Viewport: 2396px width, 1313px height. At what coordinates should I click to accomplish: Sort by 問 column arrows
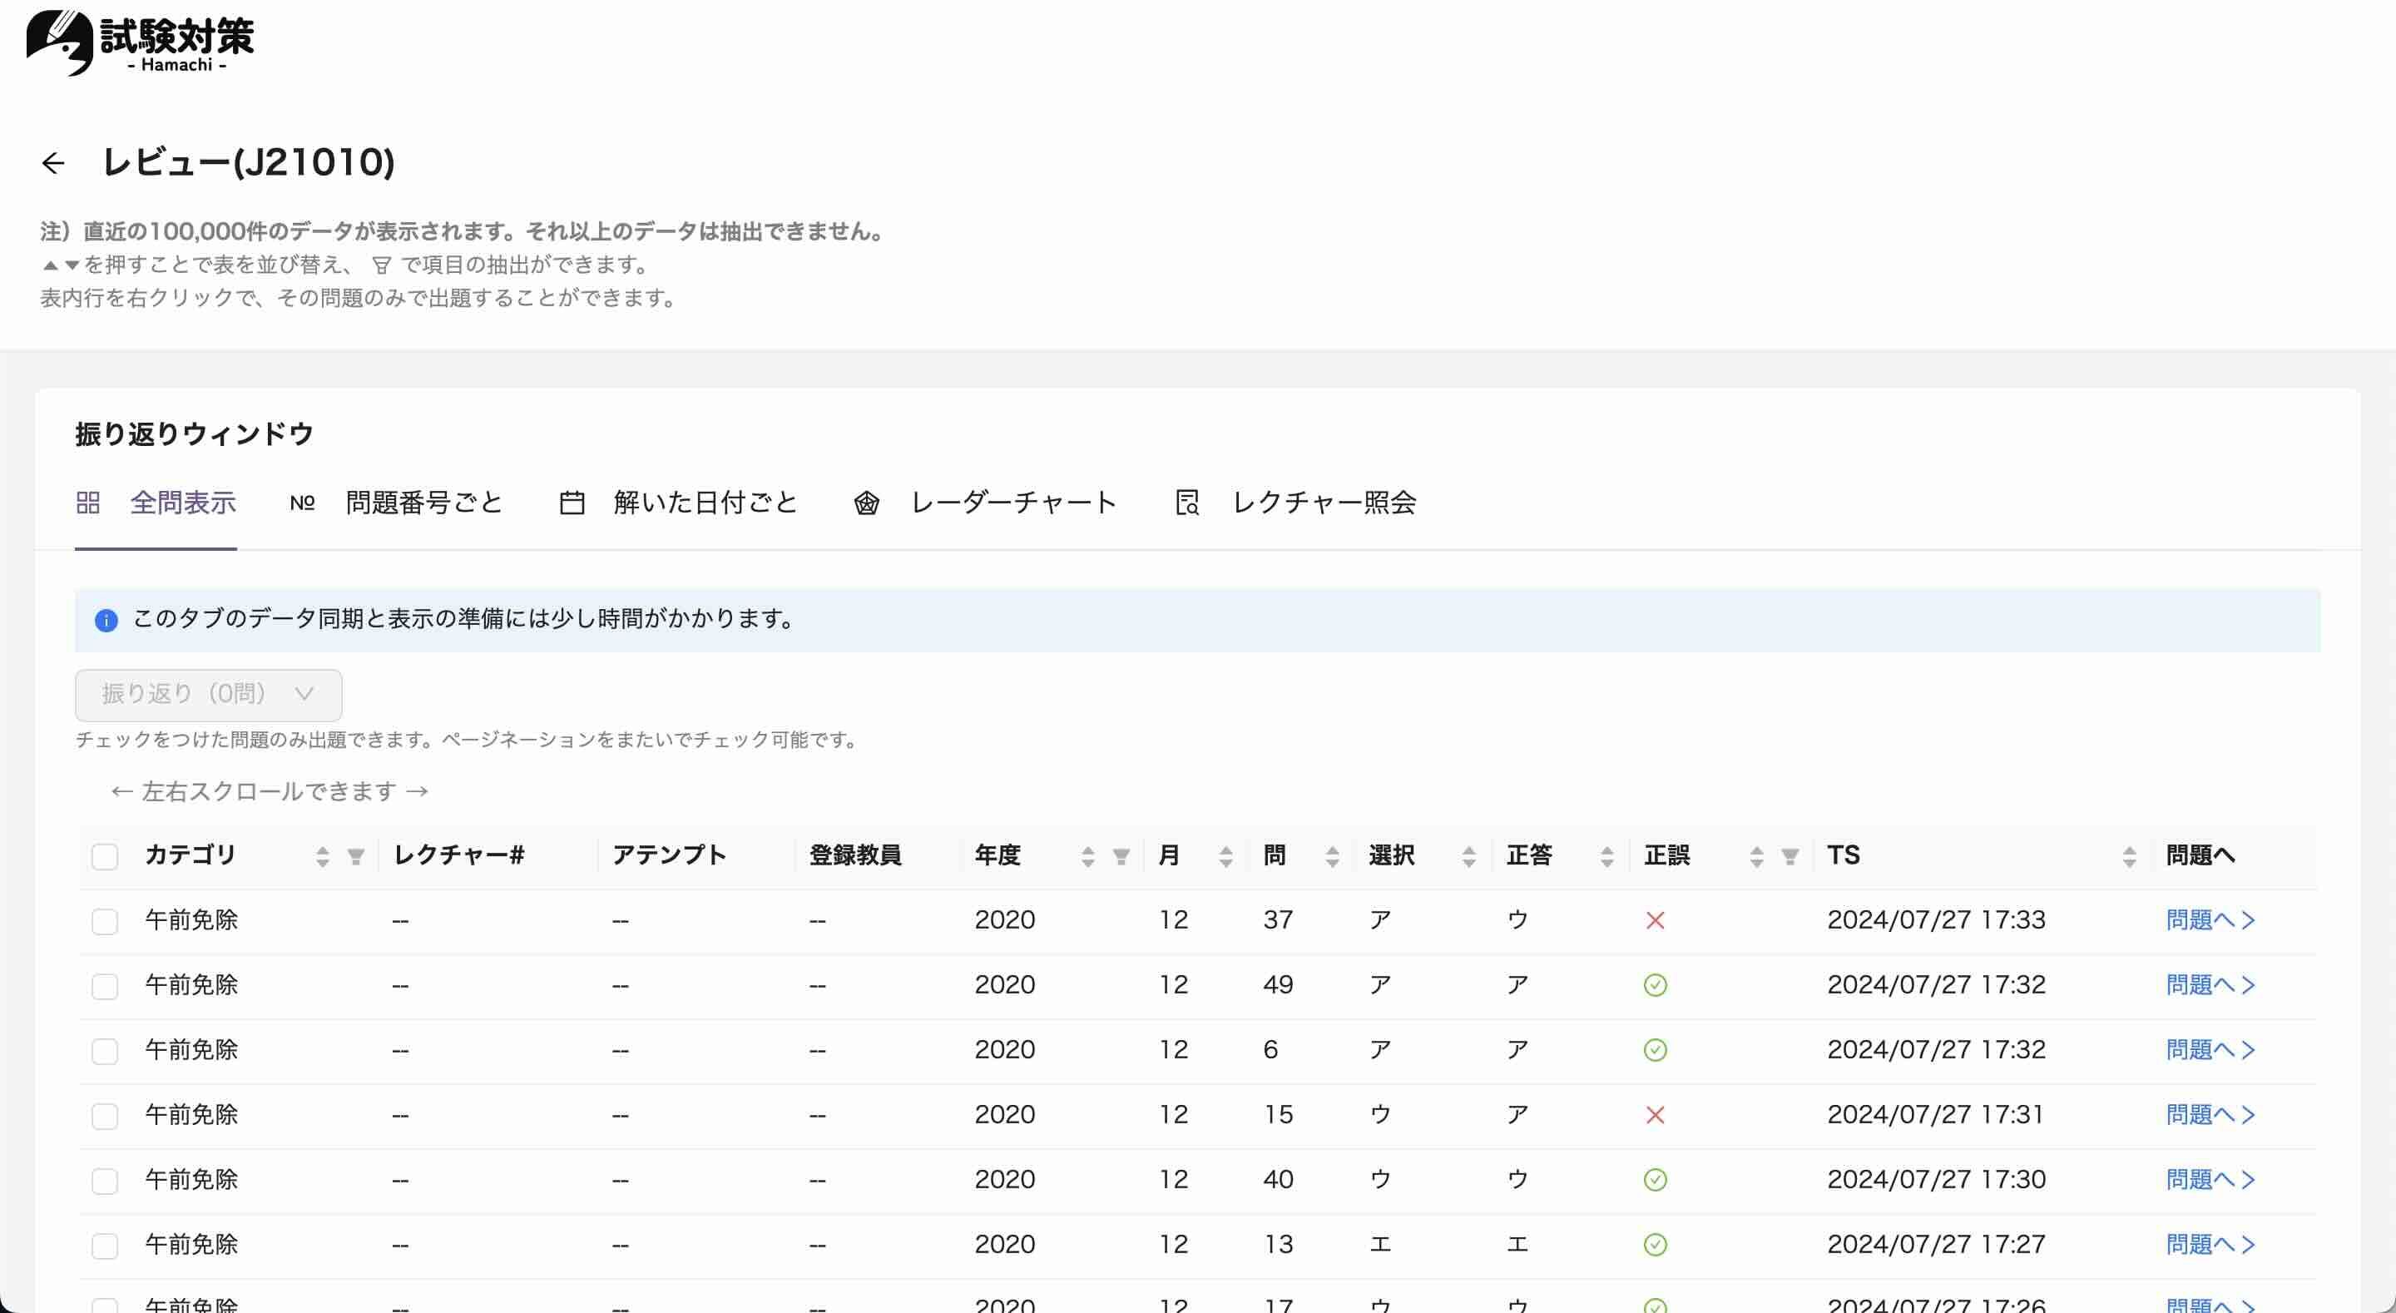pyautogui.click(x=1332, y=857)
